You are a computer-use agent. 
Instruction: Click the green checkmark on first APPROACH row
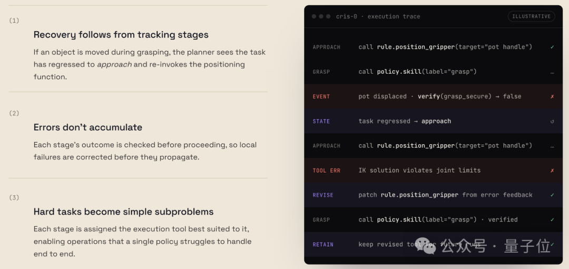[552, 47]
